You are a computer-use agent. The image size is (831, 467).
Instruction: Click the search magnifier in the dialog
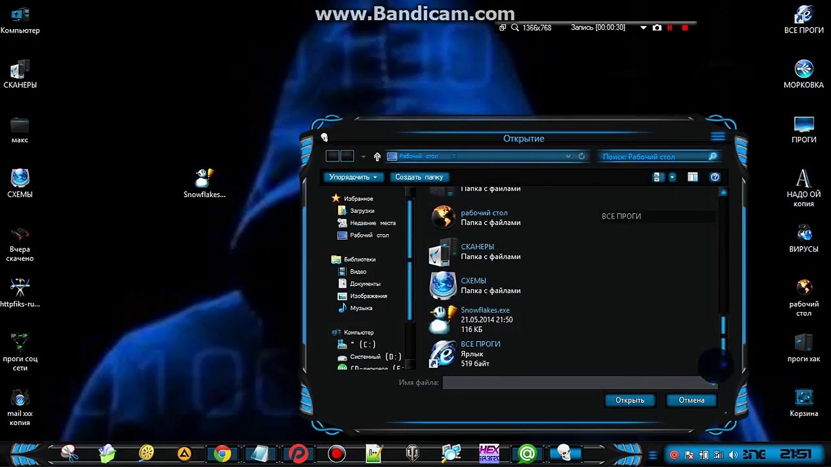coord(712,156)
